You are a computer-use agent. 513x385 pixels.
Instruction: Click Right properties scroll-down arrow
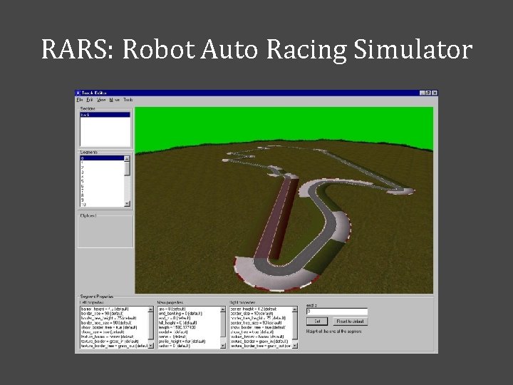tap(295, 345)
